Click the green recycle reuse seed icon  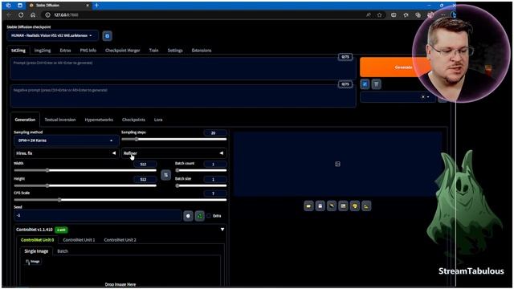(200, 216)
